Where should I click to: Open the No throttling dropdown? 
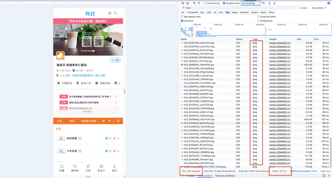[251, 3]
